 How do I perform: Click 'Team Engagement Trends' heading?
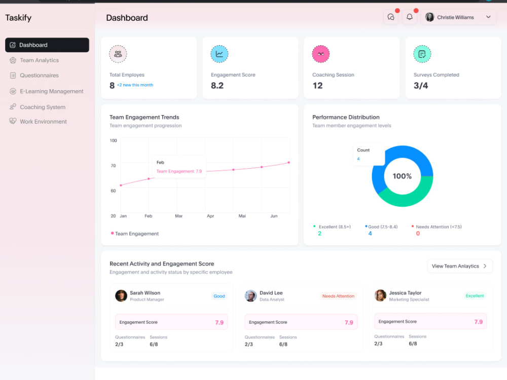(144, 117)
